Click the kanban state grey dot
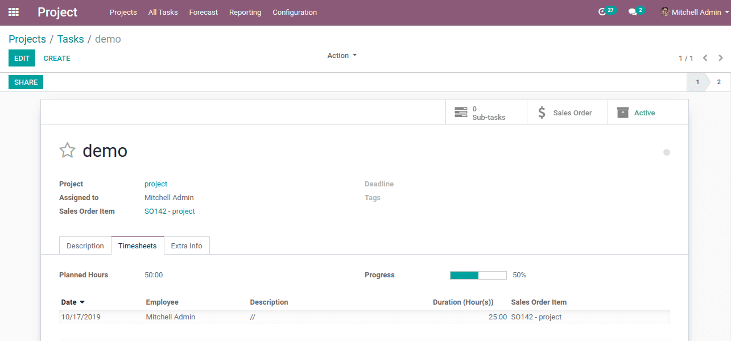This screenshot has width=731, height=341. (x=667, y=152)
